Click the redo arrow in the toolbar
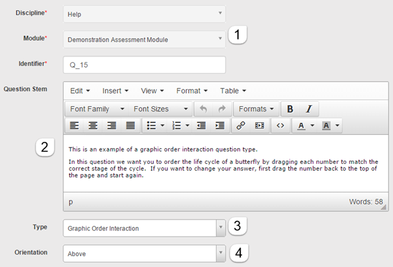 [221, 109]
